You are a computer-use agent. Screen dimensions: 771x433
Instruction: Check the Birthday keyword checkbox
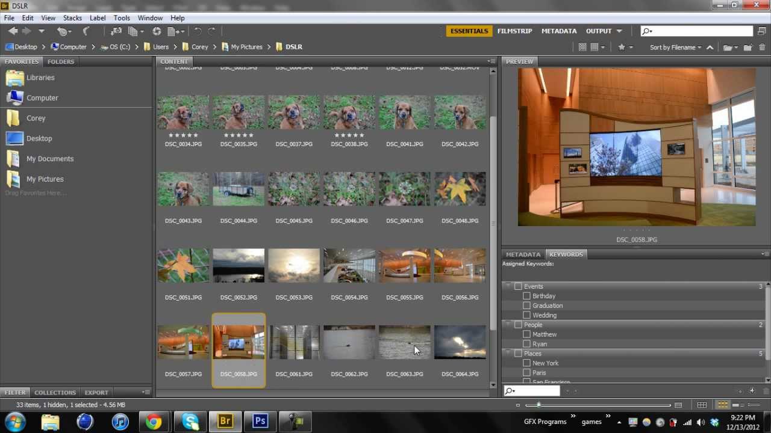point(526,296)
